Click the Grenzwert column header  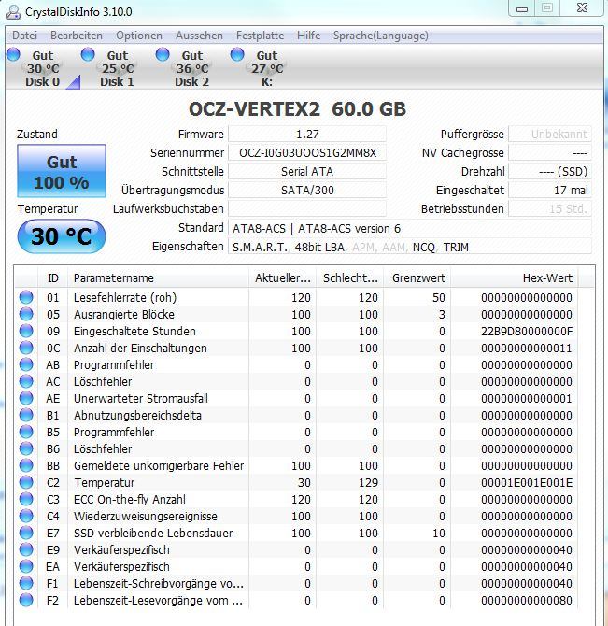(417, 277)
